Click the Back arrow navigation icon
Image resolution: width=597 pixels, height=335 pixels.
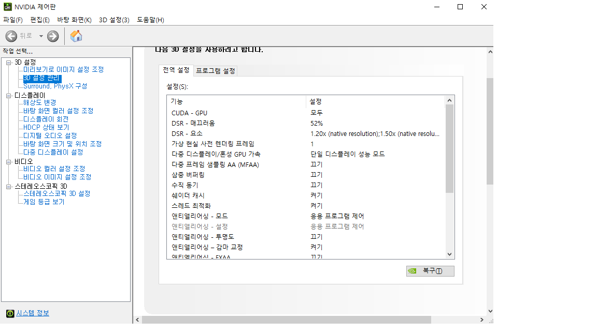pos(10,36)
